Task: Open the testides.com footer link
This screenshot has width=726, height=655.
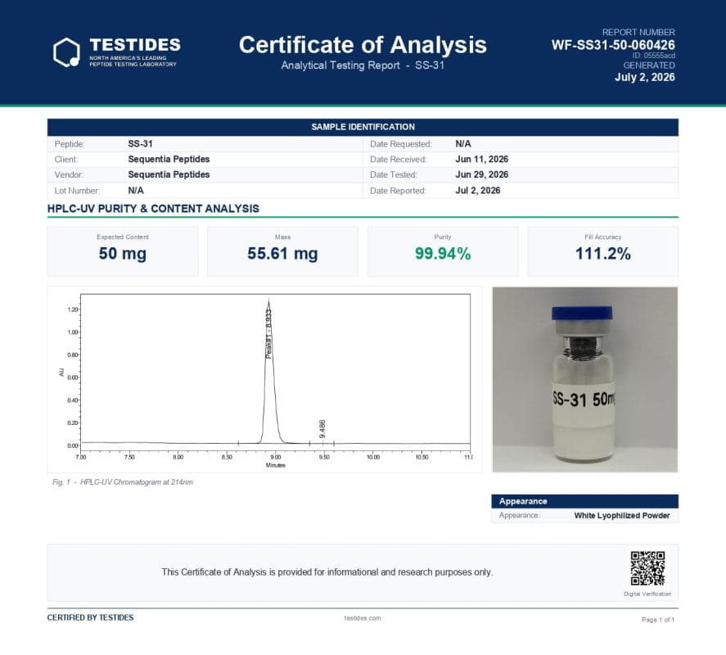Action: click(363, 618)
